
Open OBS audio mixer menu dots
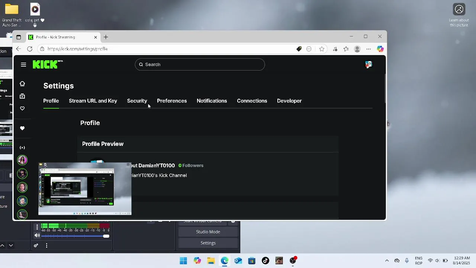46,245
